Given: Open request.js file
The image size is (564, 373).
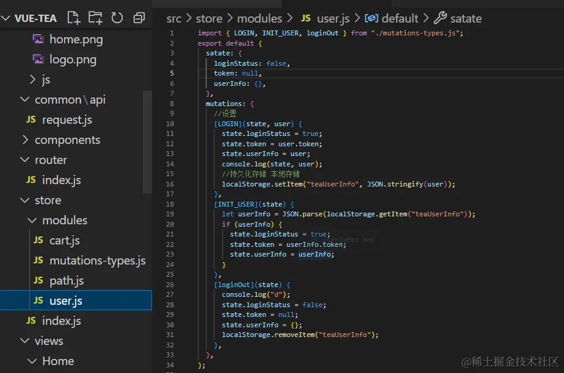Looking at the screenshot, I should [x=67, y=119].
